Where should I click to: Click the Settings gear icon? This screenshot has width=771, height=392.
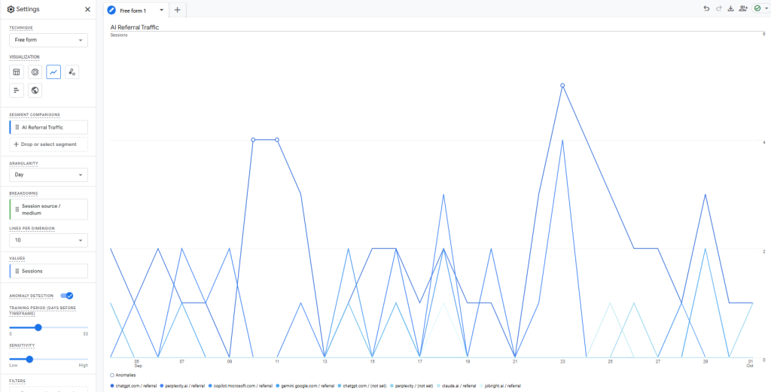(11, 9)
